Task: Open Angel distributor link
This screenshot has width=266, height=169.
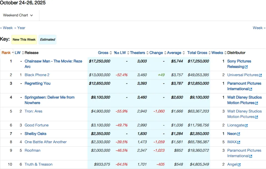Action: [x=232, y=164]
